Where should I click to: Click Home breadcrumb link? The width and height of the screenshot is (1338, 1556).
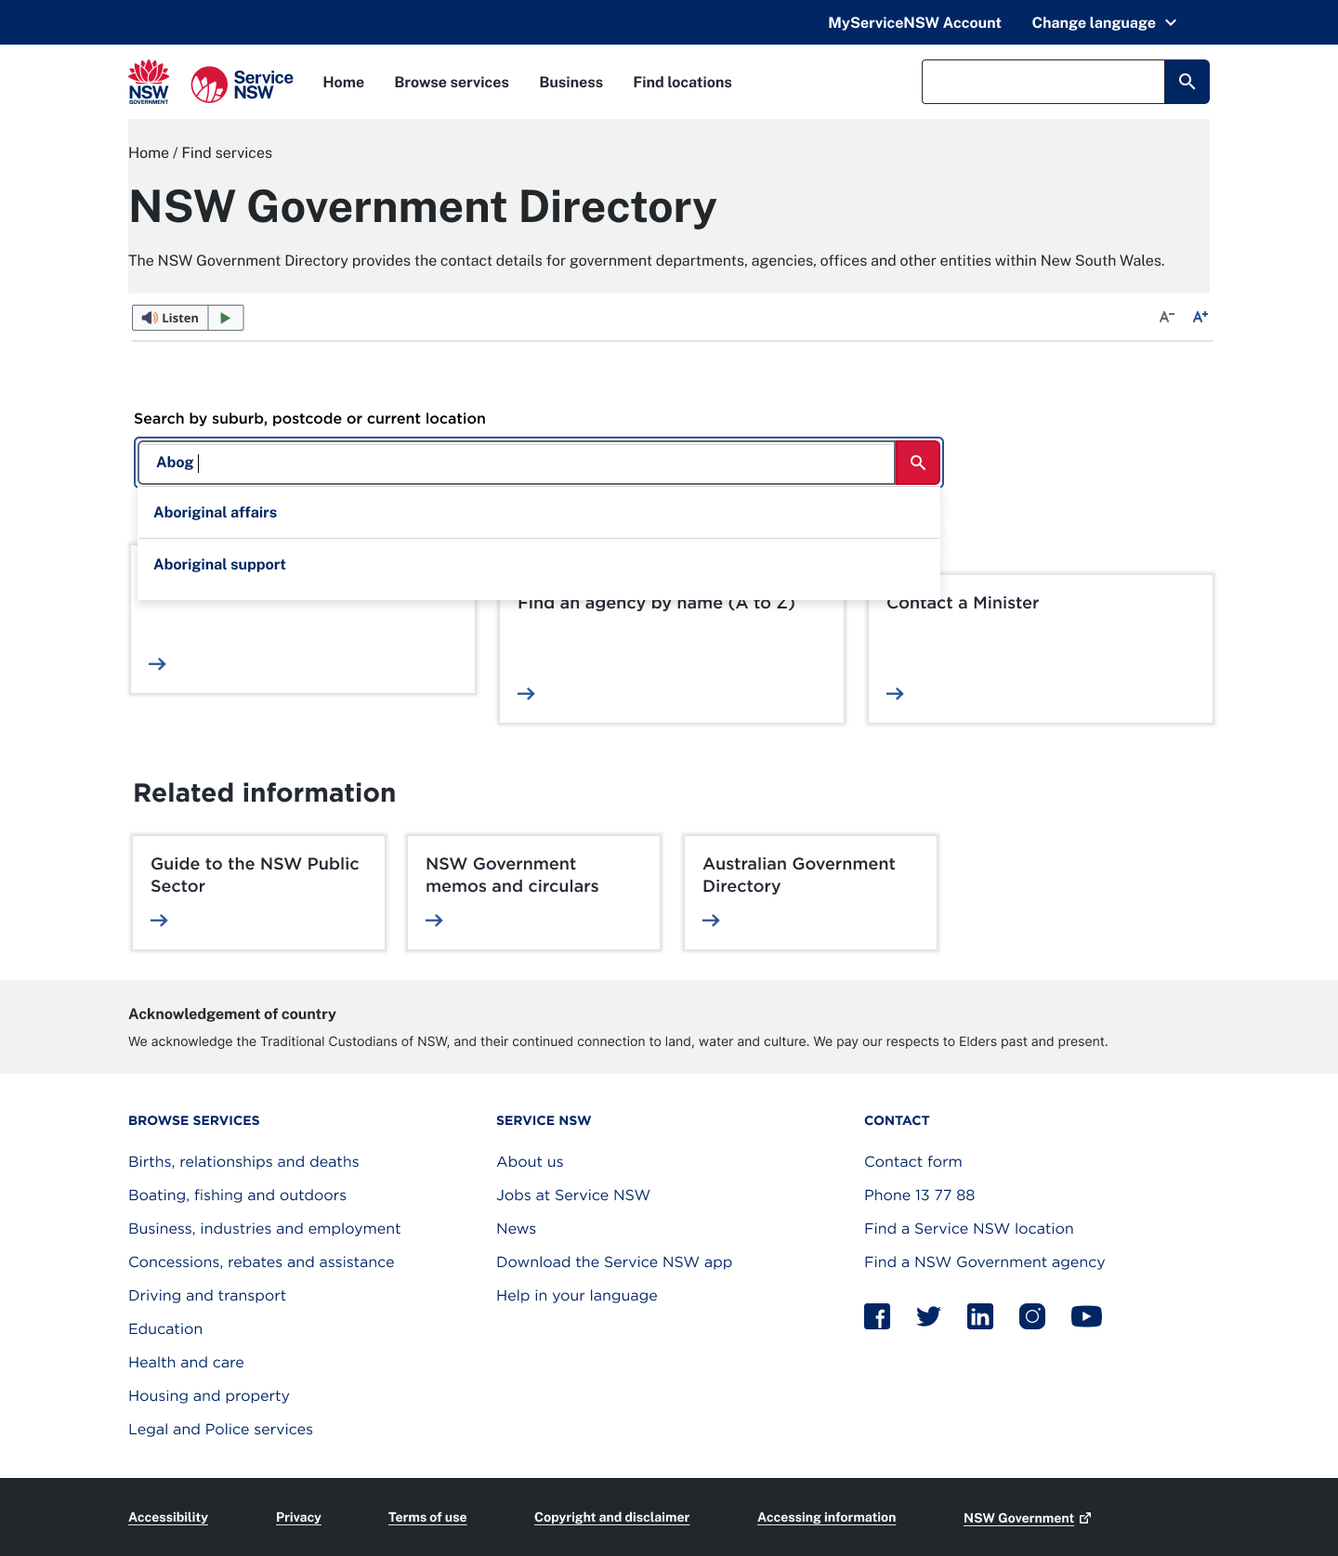click(149, 153)
